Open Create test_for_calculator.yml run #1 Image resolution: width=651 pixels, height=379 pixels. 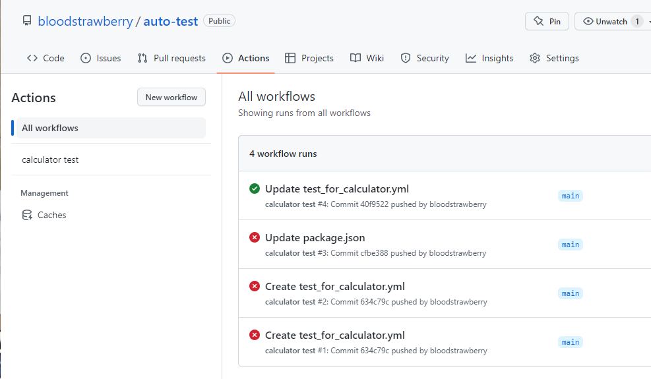click(x=335, y=335)
